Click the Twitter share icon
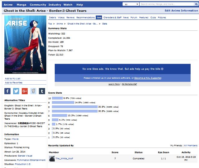The height and width of the screenshot is (168, 199). (x=16, y=91)
